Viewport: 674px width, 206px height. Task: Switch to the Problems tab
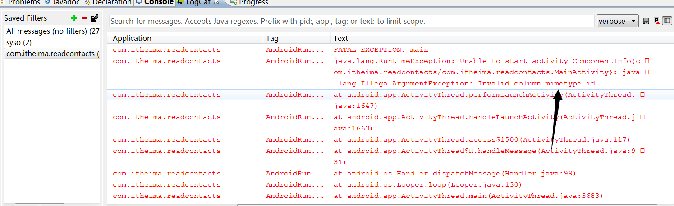coord(23,3)
